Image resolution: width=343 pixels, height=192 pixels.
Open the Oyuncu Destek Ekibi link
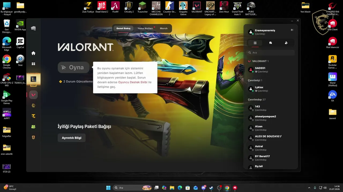133,82
